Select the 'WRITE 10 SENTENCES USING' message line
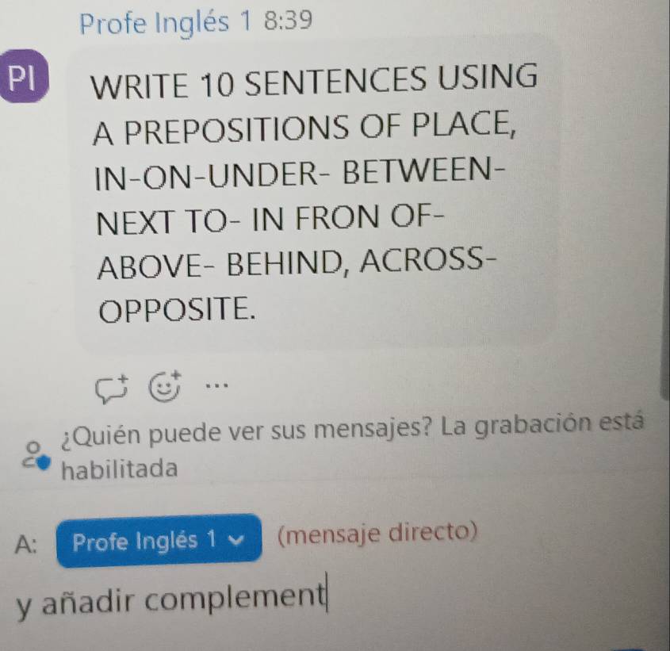 pos(314,81)
